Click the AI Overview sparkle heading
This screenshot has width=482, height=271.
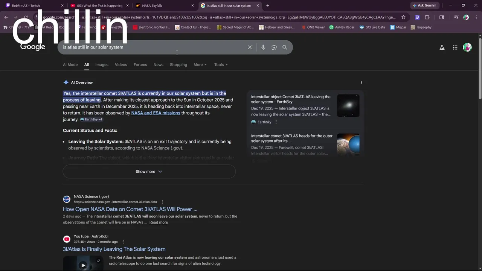pos(78,82)
